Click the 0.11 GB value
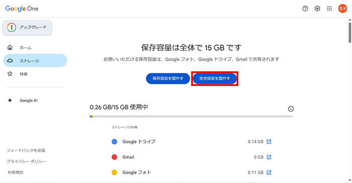This screenshot has height=183, width=352. [255, 172]
